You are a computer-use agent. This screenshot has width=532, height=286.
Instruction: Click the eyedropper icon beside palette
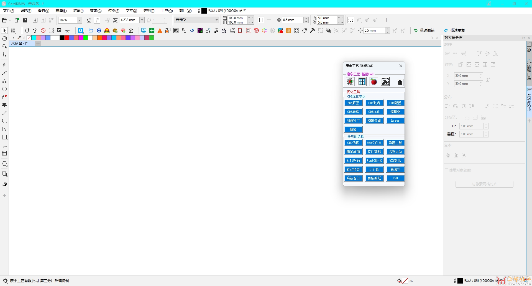click(x=19, y=38)
